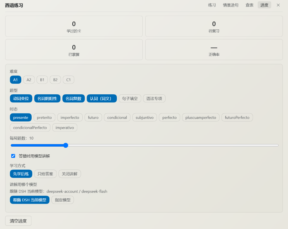This screenshot has height=229, width=288.
Task: Toggle the 名词复数 question type
Action: click(74, 99)
